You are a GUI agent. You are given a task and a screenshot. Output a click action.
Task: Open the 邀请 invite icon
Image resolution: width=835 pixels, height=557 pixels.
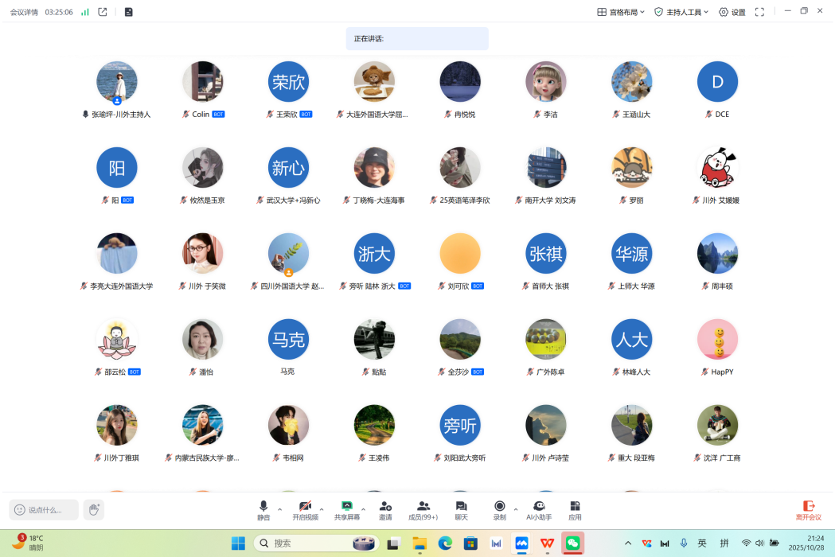coord(385,510)
